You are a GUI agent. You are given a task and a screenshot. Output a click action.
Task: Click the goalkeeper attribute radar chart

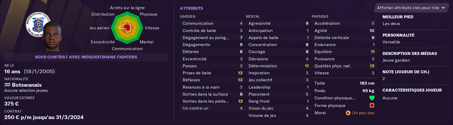[x=127, y=28]
